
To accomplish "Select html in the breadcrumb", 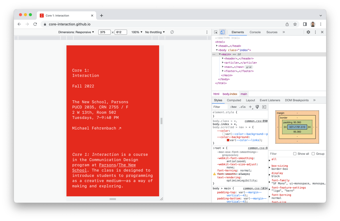I will tap(216, 94).
